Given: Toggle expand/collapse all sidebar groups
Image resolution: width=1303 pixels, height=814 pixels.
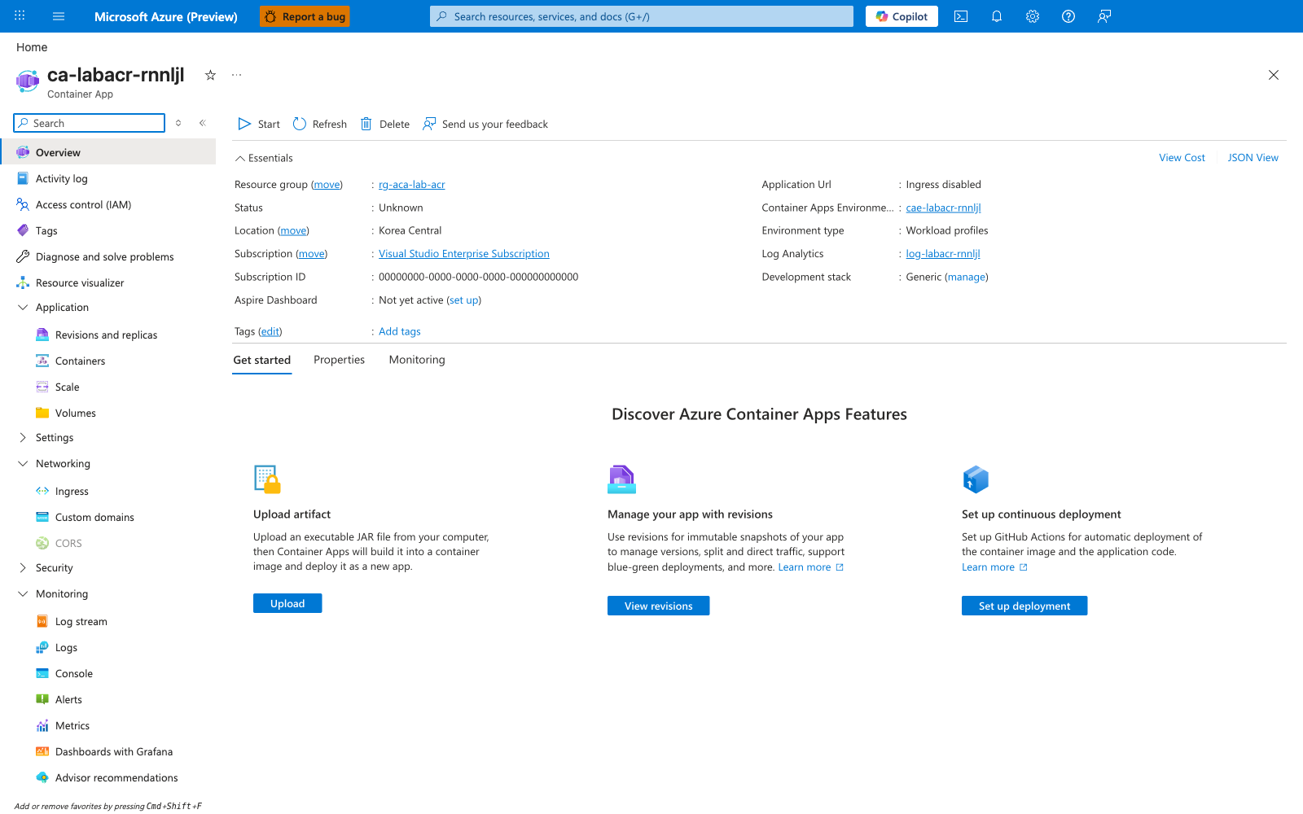Looking at the screenshot, I should coord(178,123).
